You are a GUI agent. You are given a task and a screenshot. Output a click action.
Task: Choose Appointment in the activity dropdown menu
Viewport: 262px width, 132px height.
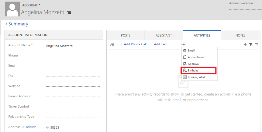point(196,57)
